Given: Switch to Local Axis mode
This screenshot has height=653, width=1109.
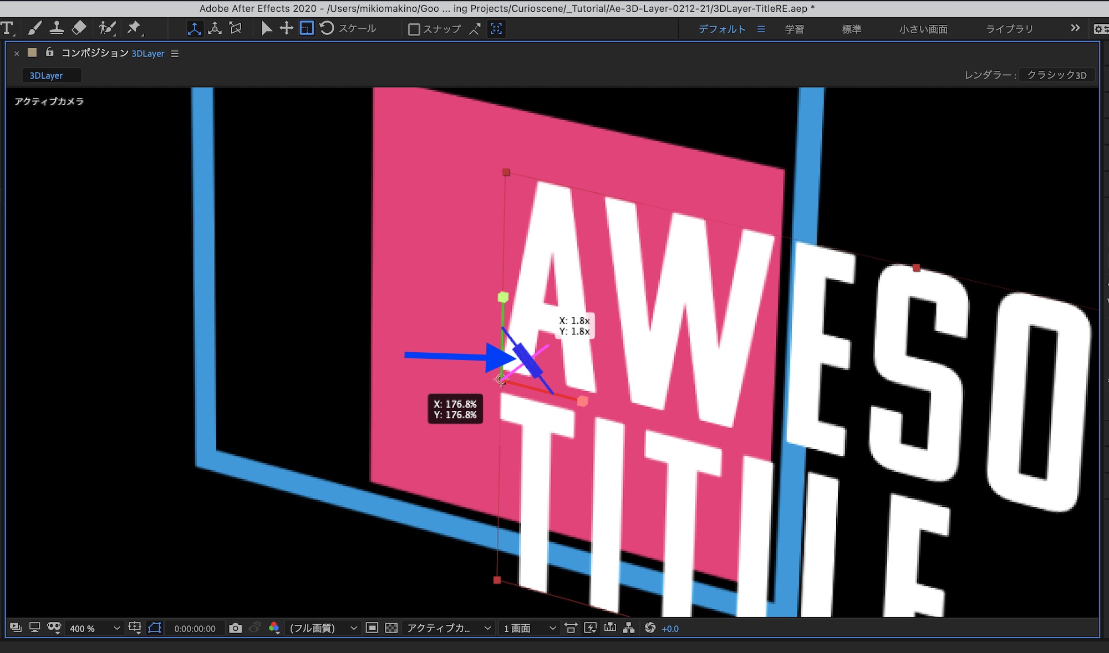Looking at the screenshot, I should 194,29.
